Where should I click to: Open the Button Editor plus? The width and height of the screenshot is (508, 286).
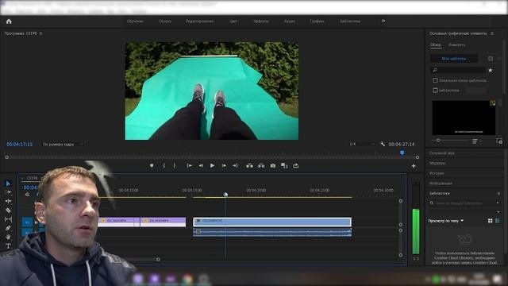point(414,166)
